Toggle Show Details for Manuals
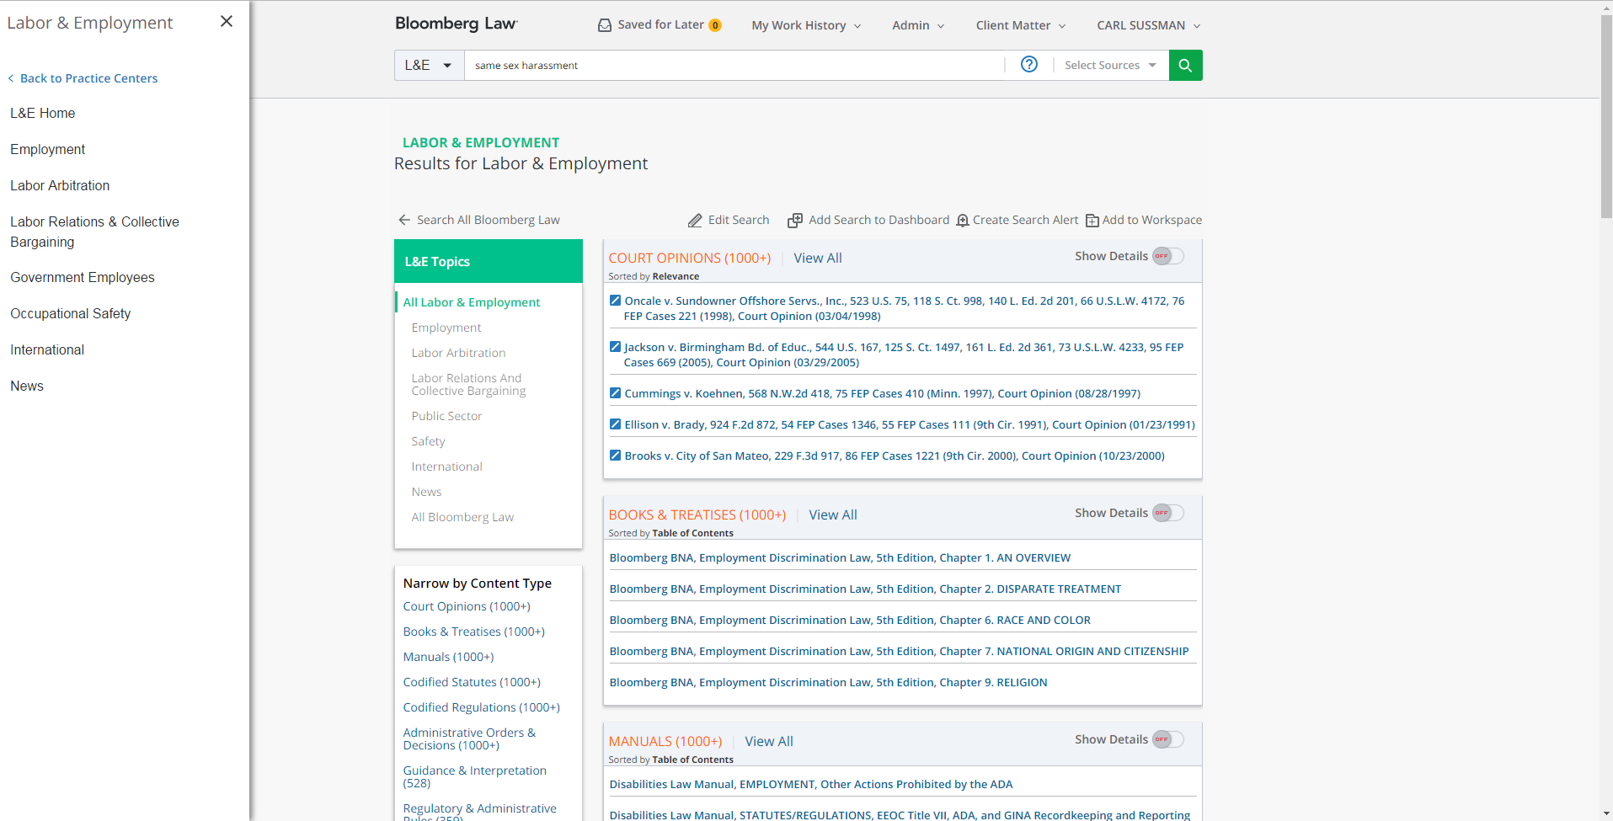 [1167, 739]
